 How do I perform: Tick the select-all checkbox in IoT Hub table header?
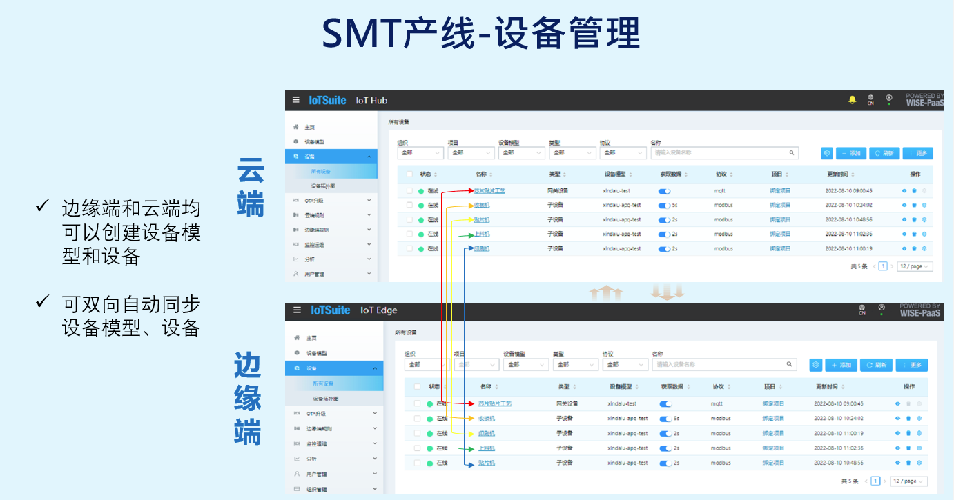point(409,174)
